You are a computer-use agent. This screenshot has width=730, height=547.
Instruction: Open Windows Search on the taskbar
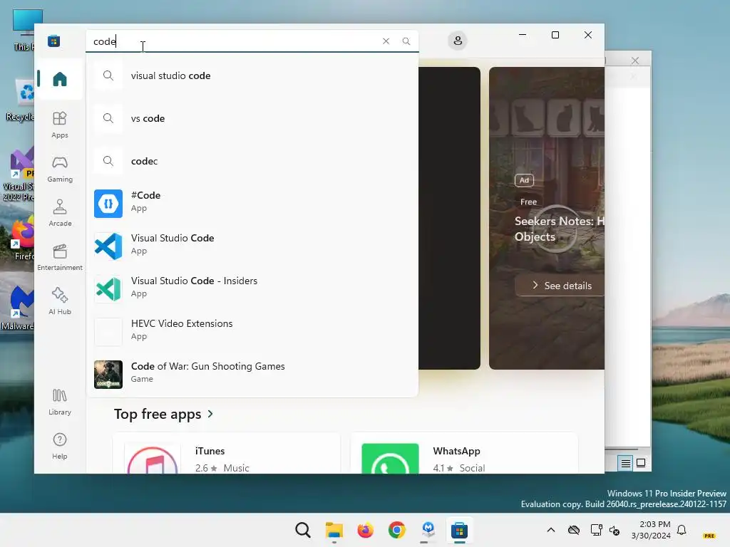pyautogui.click(x=302, y=530)
